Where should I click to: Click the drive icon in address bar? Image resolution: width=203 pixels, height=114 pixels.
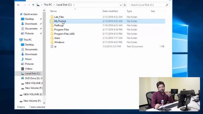[x=38, y=5]
